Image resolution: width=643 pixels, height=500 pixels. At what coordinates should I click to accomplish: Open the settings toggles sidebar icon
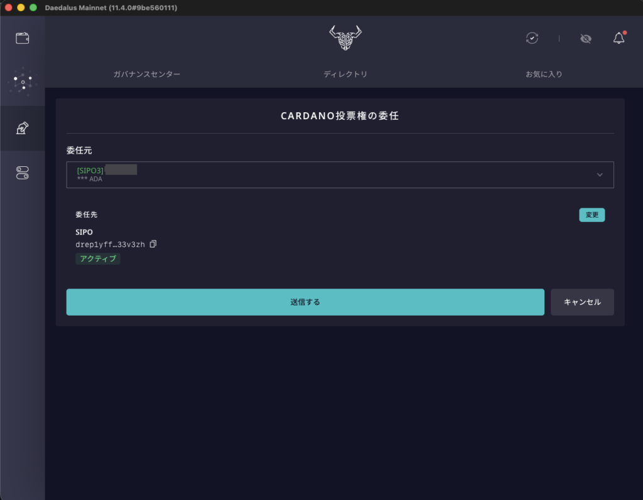[x=22, y=173]
